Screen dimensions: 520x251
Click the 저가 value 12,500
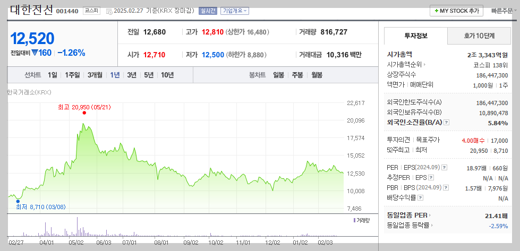point(213,55)
